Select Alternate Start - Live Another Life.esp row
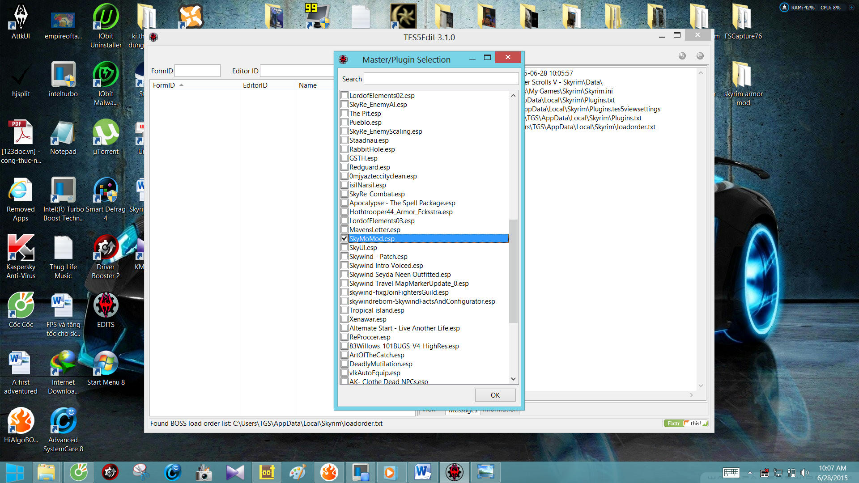The width and height of the screenshot is (859, 483). click(x=424, y=328)
